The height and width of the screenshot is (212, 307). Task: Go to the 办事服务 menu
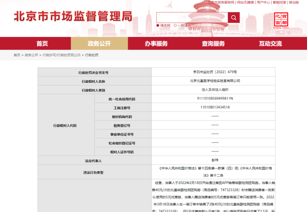(x=156, y=44)
